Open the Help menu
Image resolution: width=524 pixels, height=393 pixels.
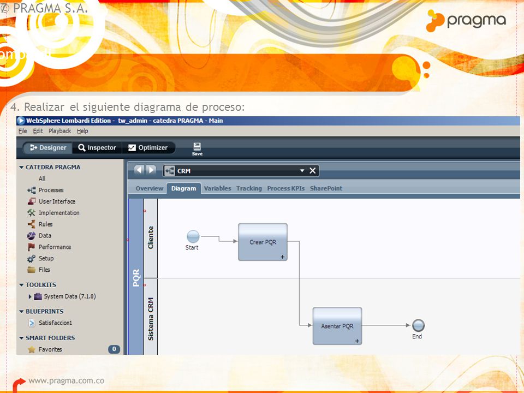click(x=82, y=131)
